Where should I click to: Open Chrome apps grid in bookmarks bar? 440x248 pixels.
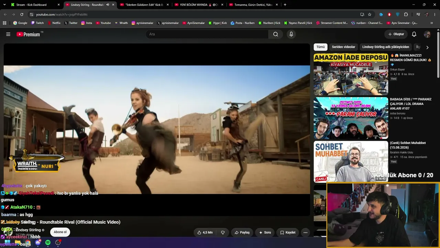click(4, 23)
